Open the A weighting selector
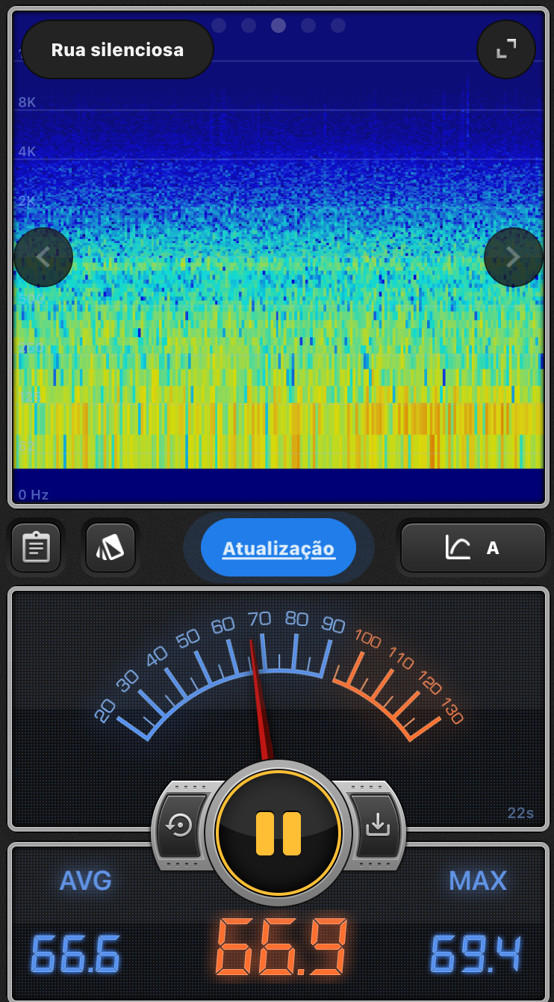 (x=493, y=548)
